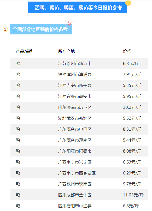Click the 江苏徐州市新沂市 row
152x211 pixels.
(79, 63)
